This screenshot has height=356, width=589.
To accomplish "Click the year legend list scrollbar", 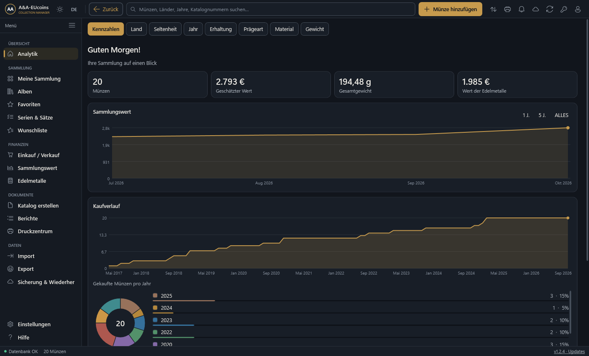I will 570,312.
